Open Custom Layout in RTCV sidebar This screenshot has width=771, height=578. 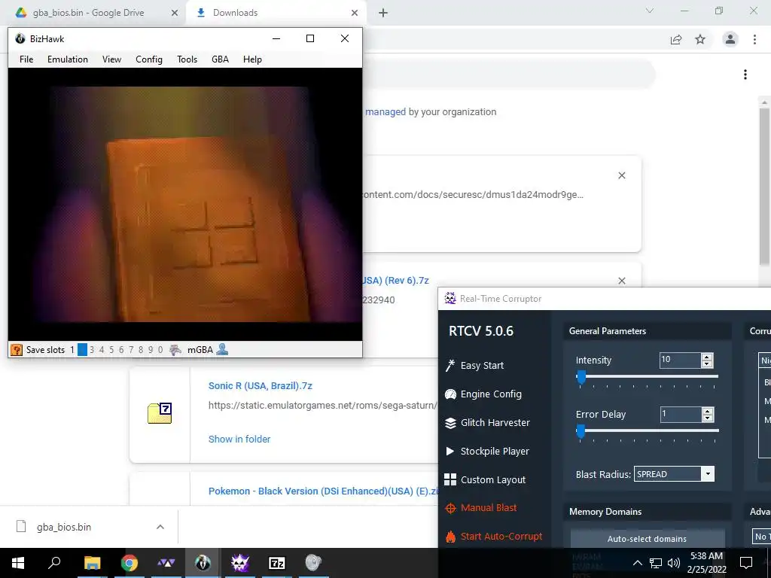[x=485, y=479]
